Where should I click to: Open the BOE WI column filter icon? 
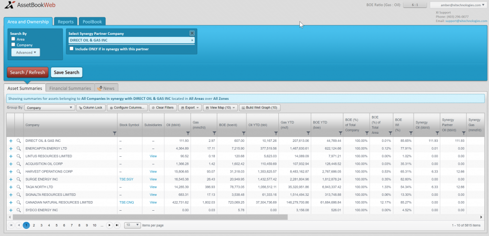click(x=411, y=133)
